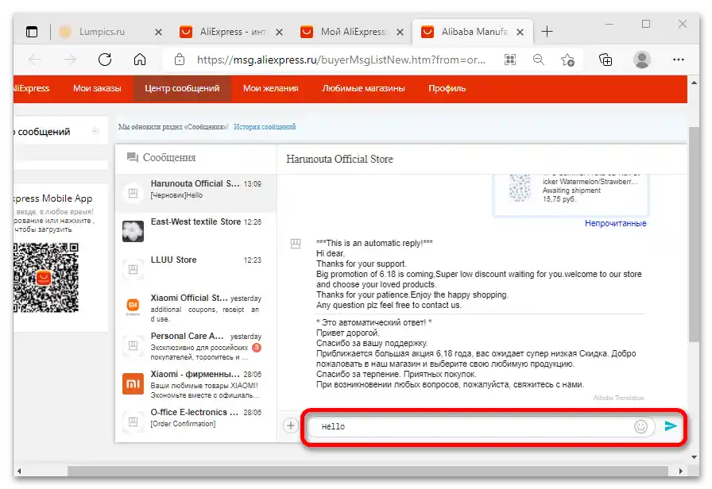Viewport: 712px width, 489px height.
Task: Click the [Черновик]Hello draft preview
Action: pyautogui.click(x=176, y=195)
